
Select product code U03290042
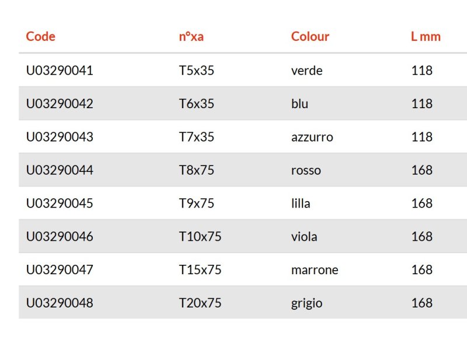click(60, 103)
